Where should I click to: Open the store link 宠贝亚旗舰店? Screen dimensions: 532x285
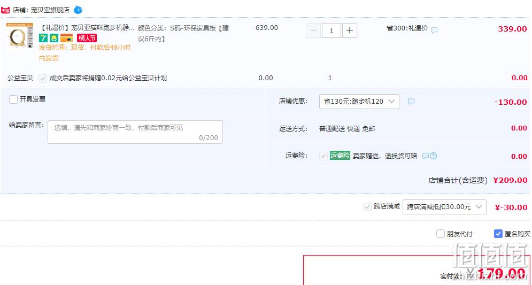coord(50,10)
